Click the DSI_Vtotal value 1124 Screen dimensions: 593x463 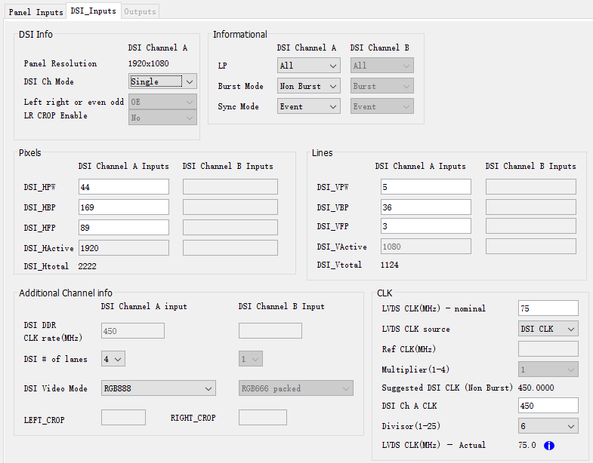(x=390, y=265)
